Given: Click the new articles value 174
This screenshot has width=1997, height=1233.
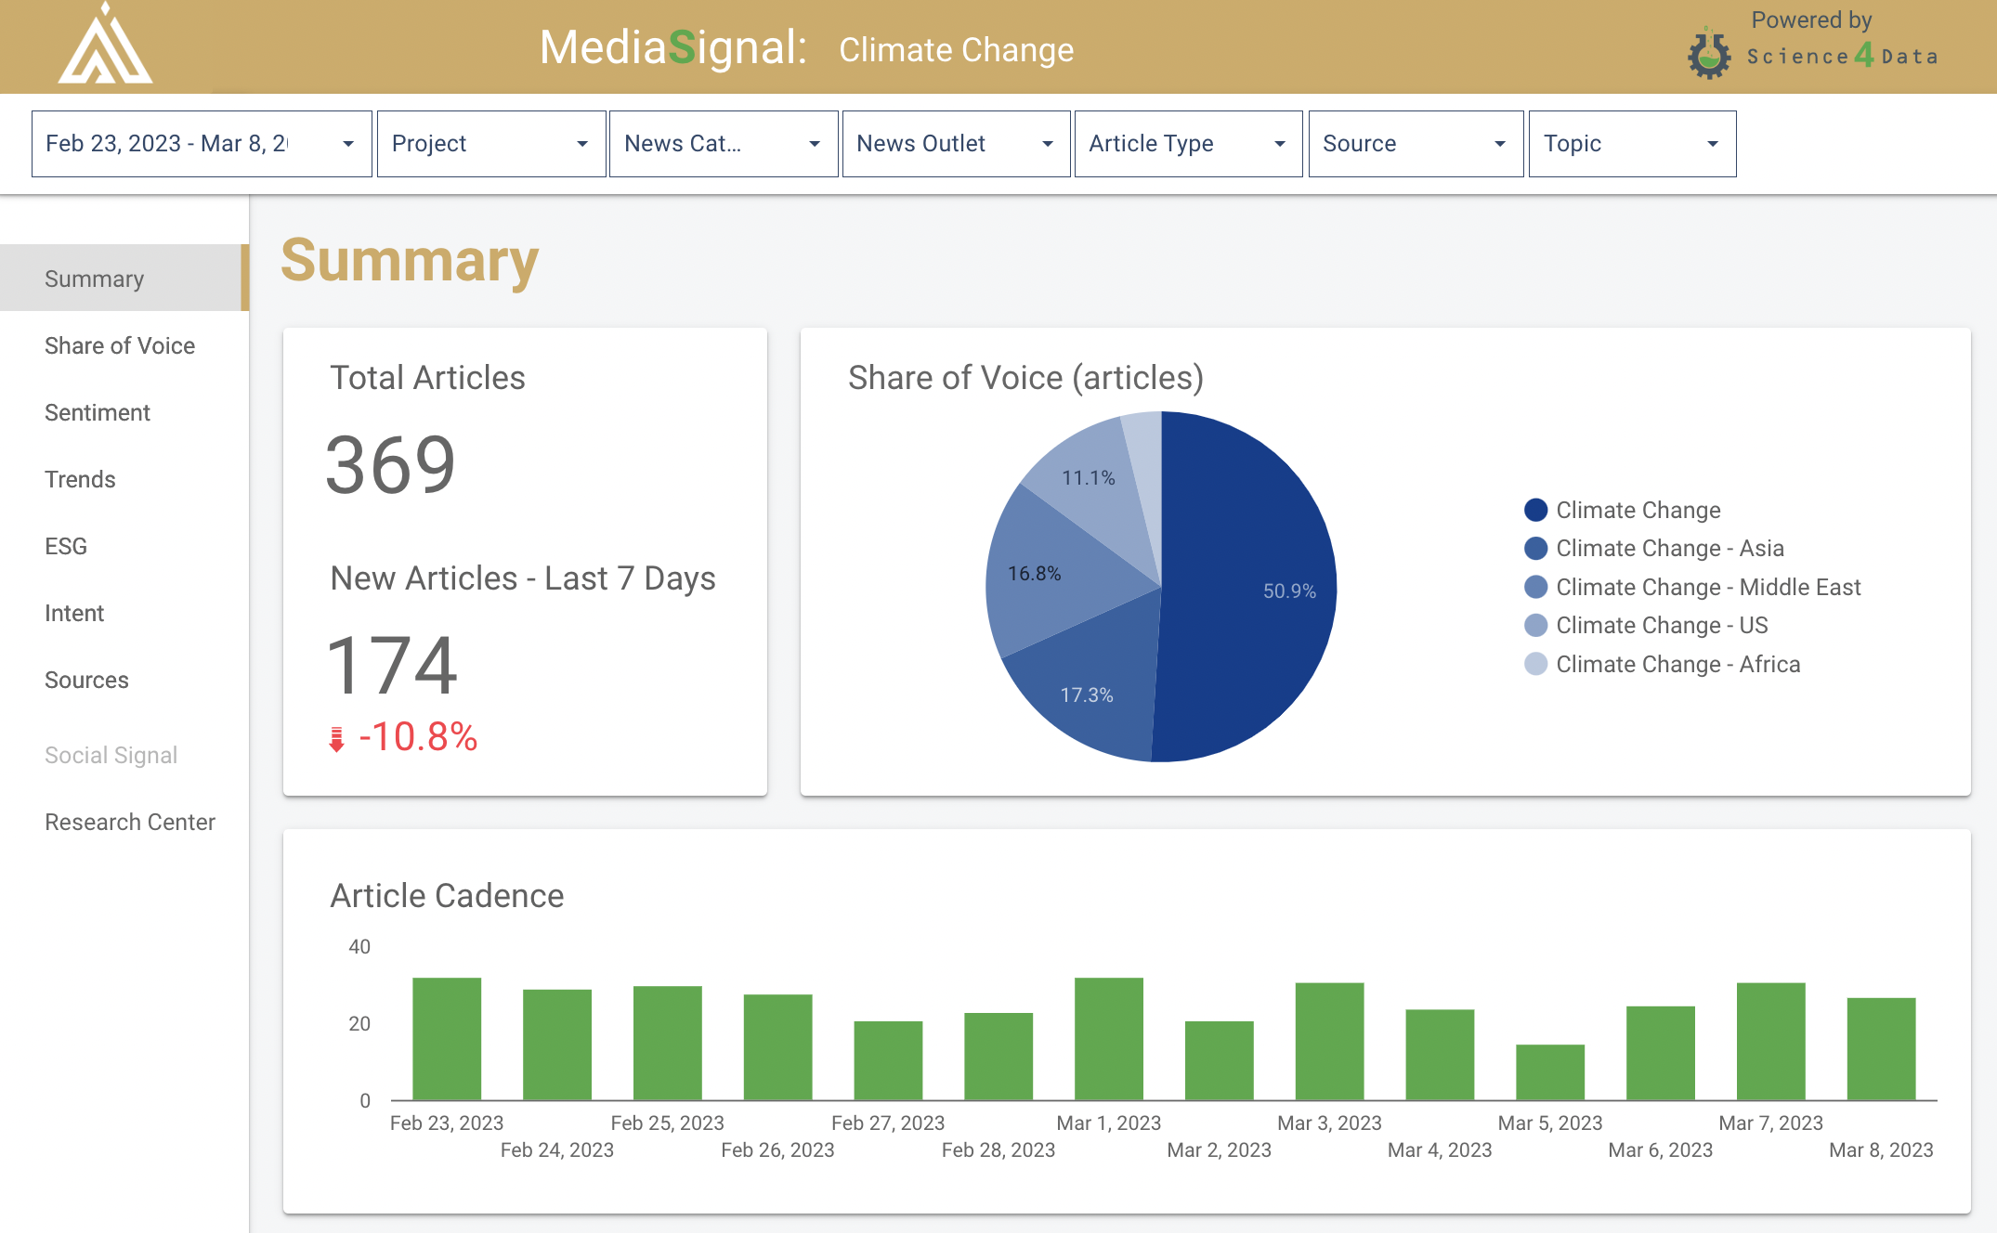Looking at the screenshot, I should point(392,665).
